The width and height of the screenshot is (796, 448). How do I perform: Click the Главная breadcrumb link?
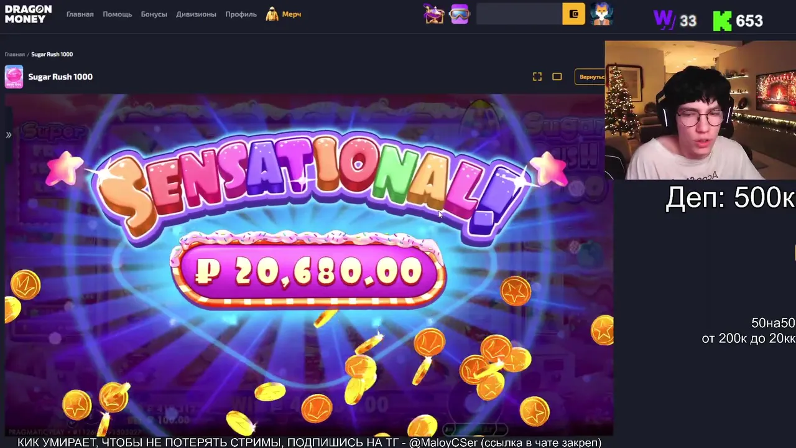15,54
